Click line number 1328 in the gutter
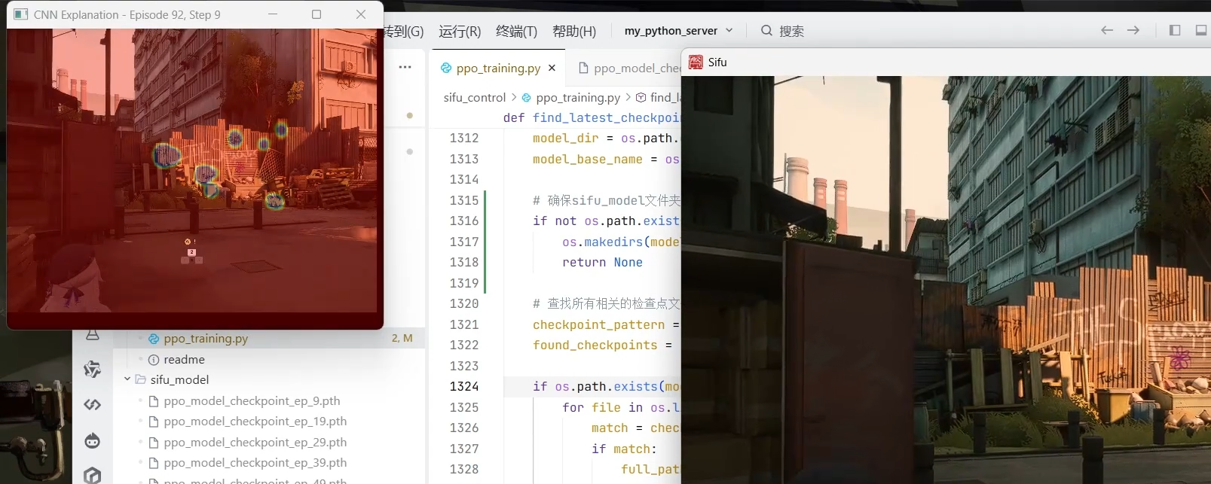 pos(464,469)
